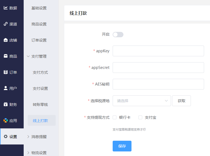Click the 渠道 link icon
Screen dimensions: 210x156
coord(5,24)
